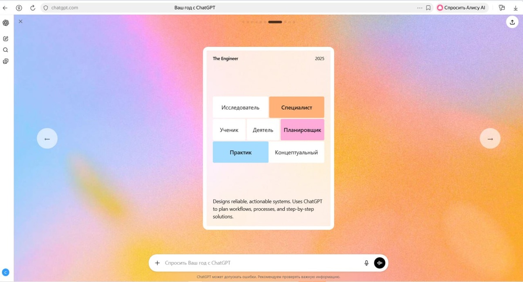Close the year recap view
Viewport: 523px width, 282px height.
coord(20,21)
